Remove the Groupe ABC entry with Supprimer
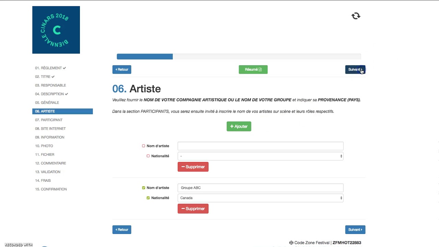 coord(193,209)
